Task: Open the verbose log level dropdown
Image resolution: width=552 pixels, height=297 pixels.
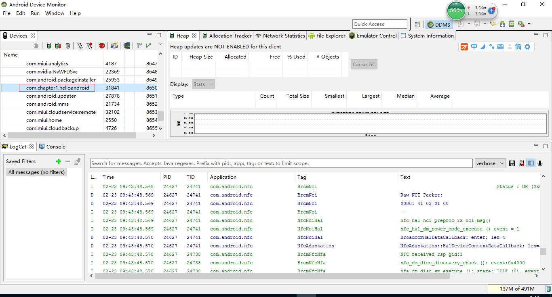Action: coord(490,163)
